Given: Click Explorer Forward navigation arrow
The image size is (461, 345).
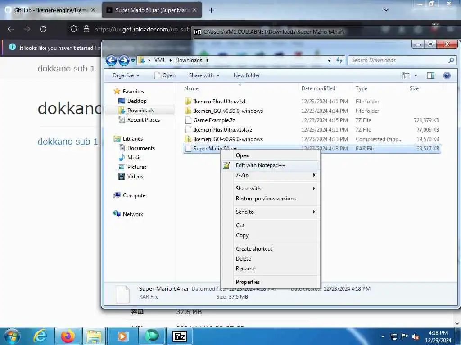Looking at the screenshot, I should pos(124,61).
